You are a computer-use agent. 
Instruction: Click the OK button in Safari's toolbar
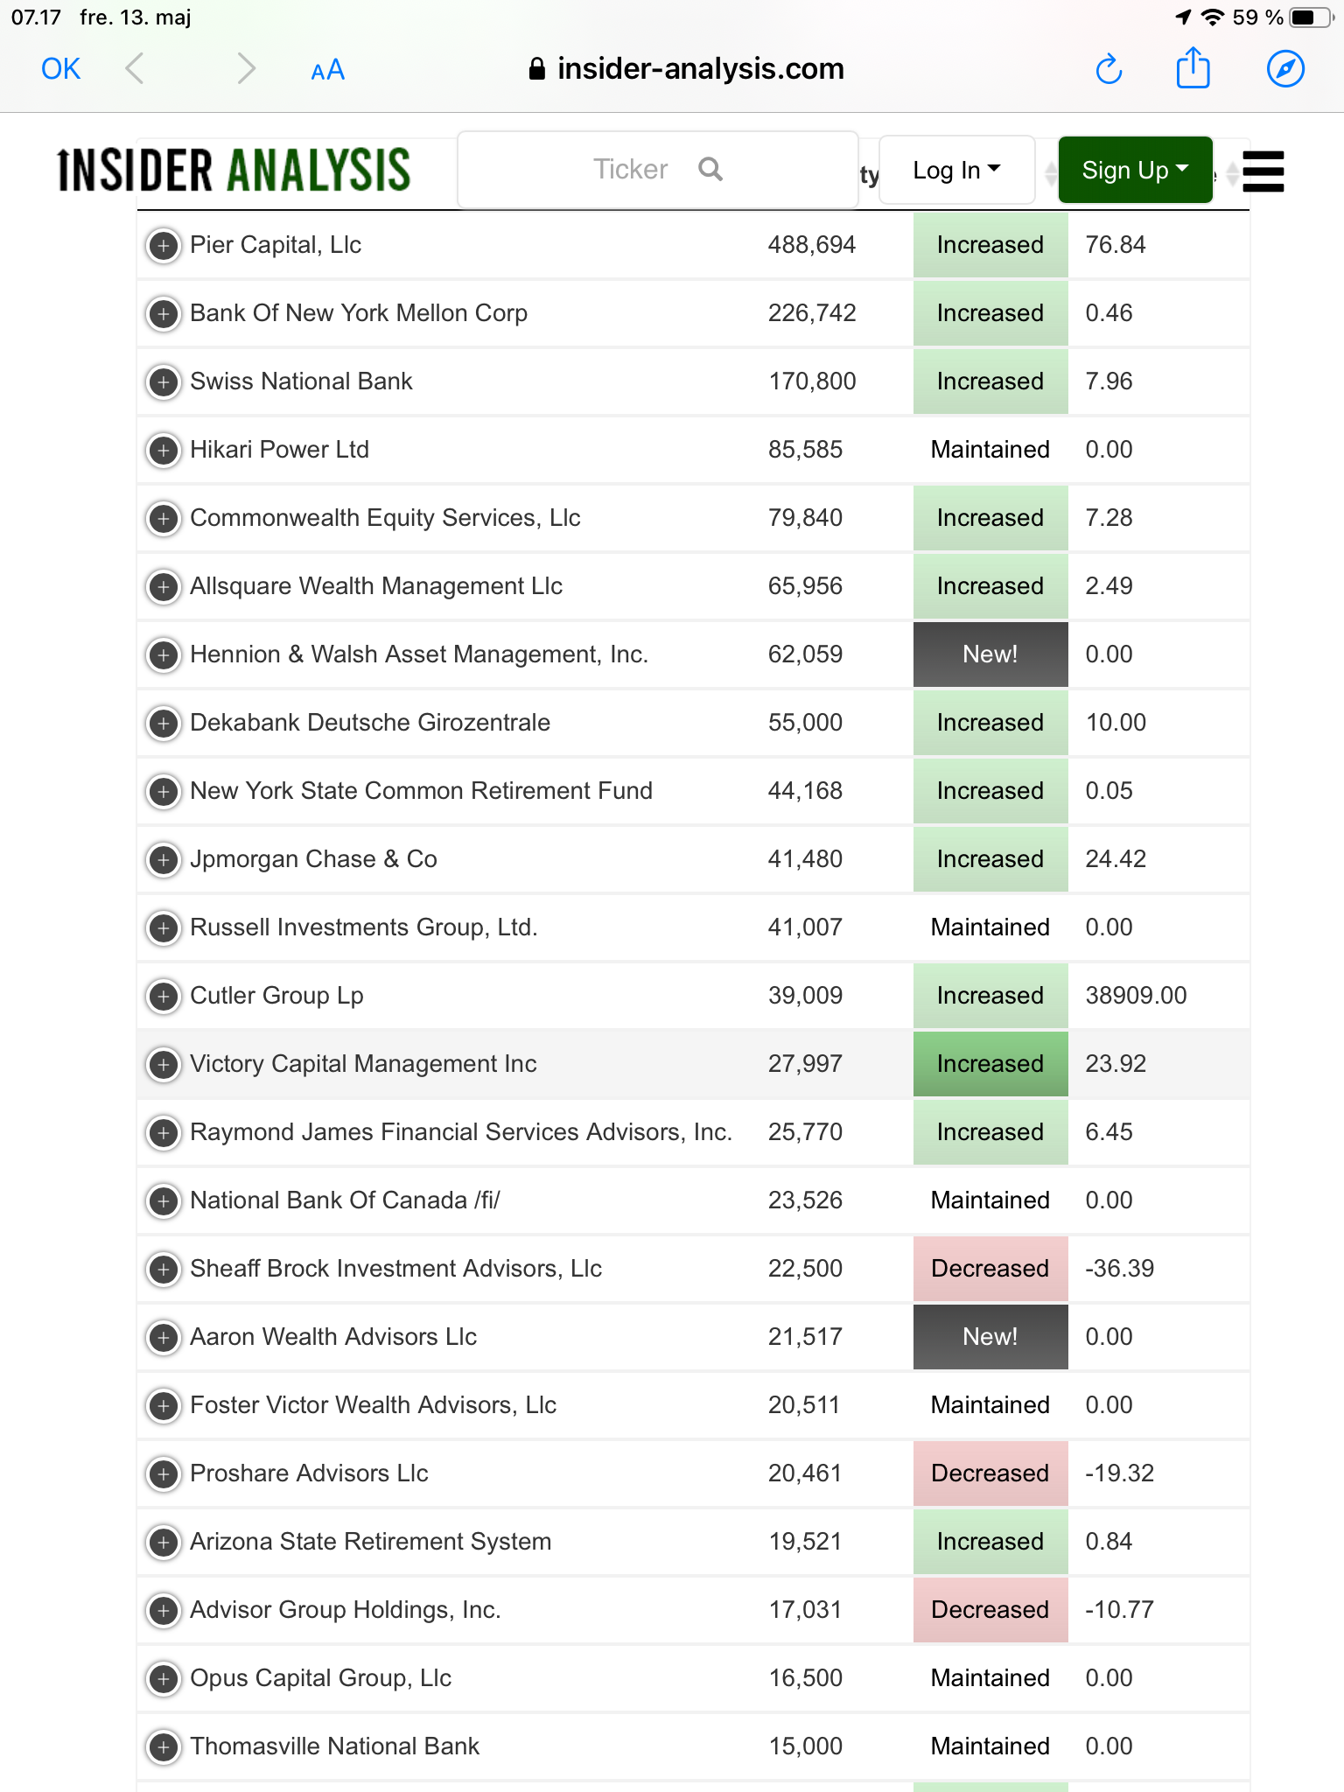(60, 69)
